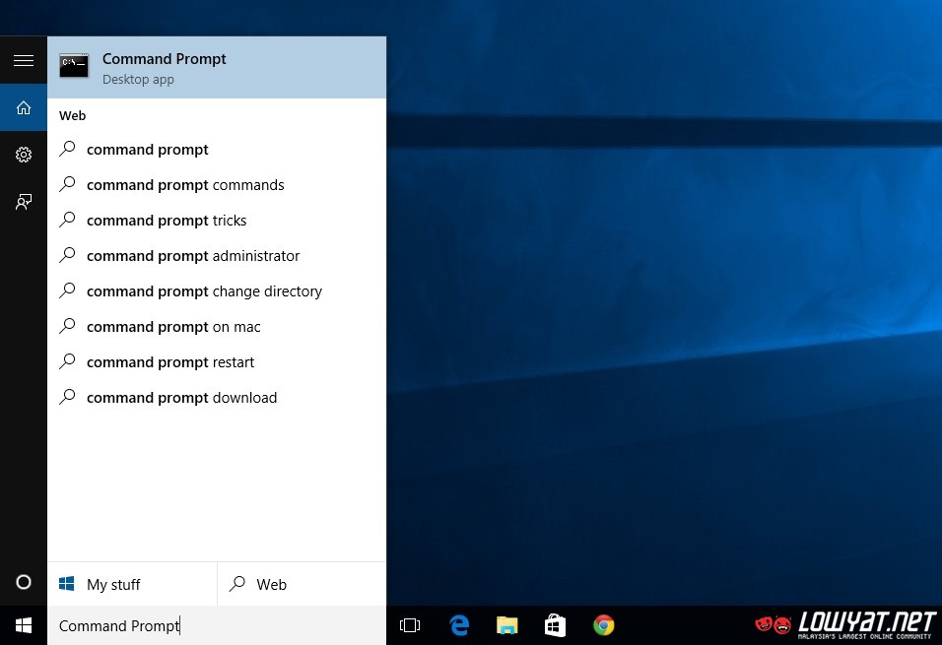Select the Home icon in sidebar

point(24,108)
